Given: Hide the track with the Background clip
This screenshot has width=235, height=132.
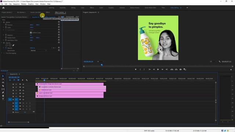Looking at the screenshot, I should pos(23,96).
